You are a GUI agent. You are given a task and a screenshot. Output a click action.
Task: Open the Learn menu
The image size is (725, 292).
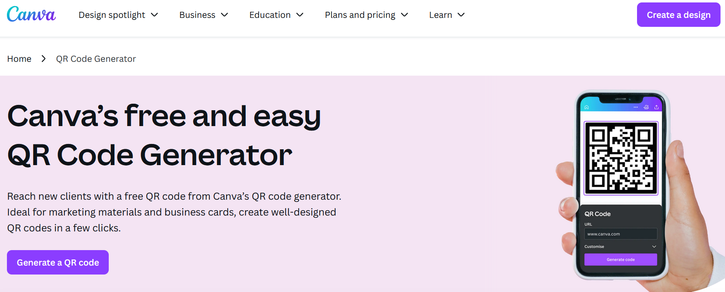447,15
